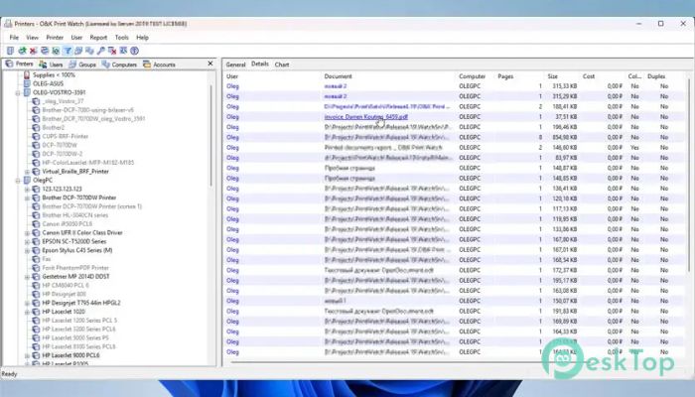The width and height of the screenshot is (695, 397).
Task: Switch to the Computers panel tab
Action: point(119,65)
